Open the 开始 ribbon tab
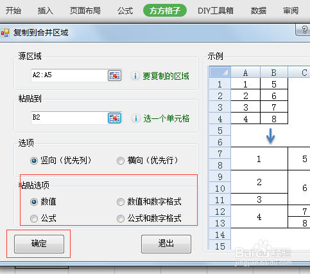This screenshot has height=274, width=310. pos(13,10)
